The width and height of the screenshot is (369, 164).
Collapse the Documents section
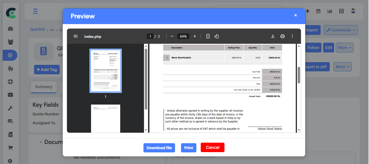tap(40, 142)
